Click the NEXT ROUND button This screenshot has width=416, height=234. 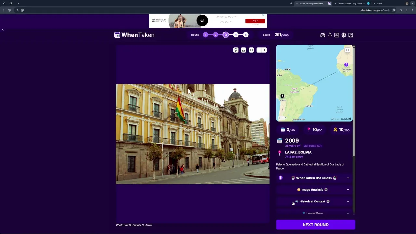click(316, 225)
